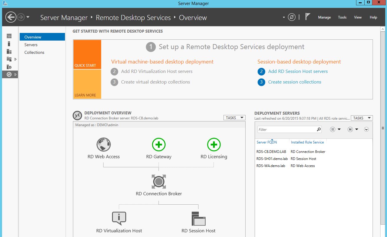Open the Dashboard icon in left sidebar

[x=9, y=36]
